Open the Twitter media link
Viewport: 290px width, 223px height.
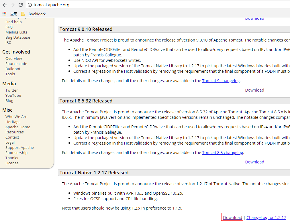[x=11, y=90]
